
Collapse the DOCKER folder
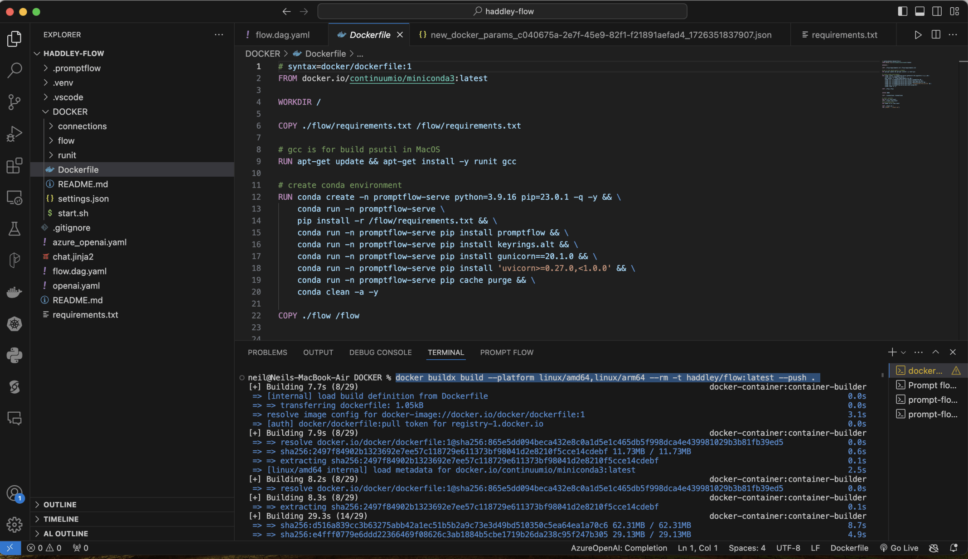[70, 111]
